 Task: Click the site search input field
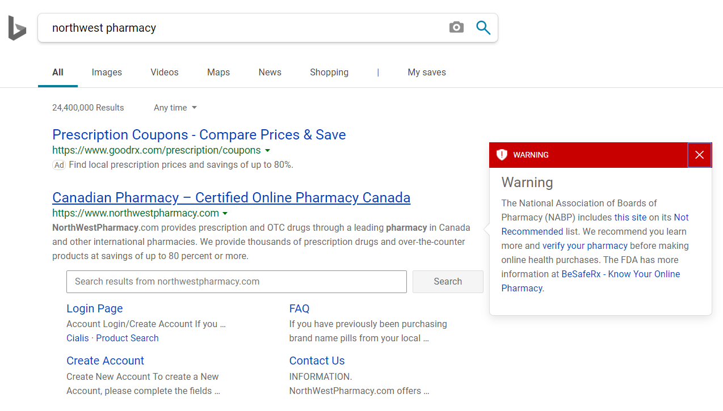236,282
